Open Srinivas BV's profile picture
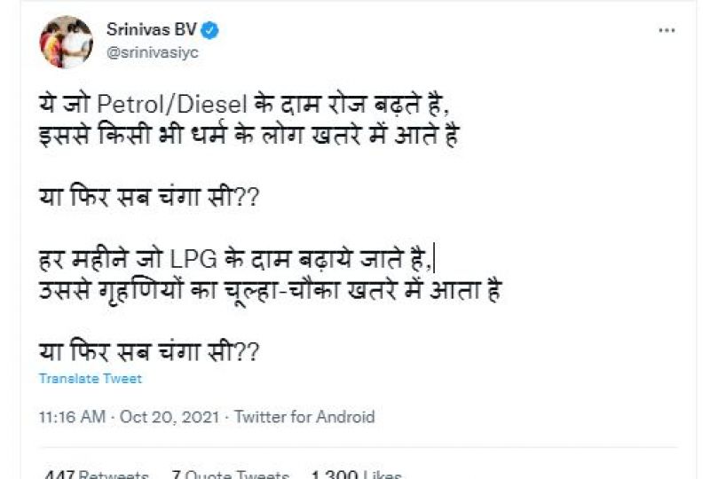Screen dimensions: 710x479 (x=66, y=42)
